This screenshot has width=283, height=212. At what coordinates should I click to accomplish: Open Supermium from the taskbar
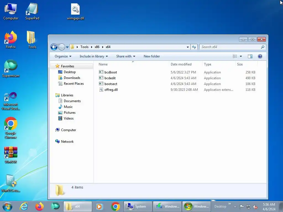tap(55, 206)
